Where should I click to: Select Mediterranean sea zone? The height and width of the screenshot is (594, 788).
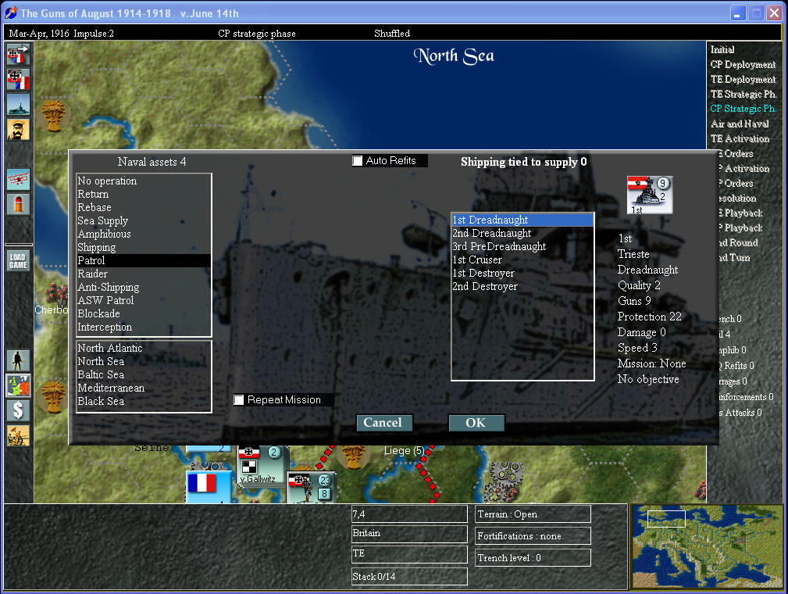[x=144, y=388]
